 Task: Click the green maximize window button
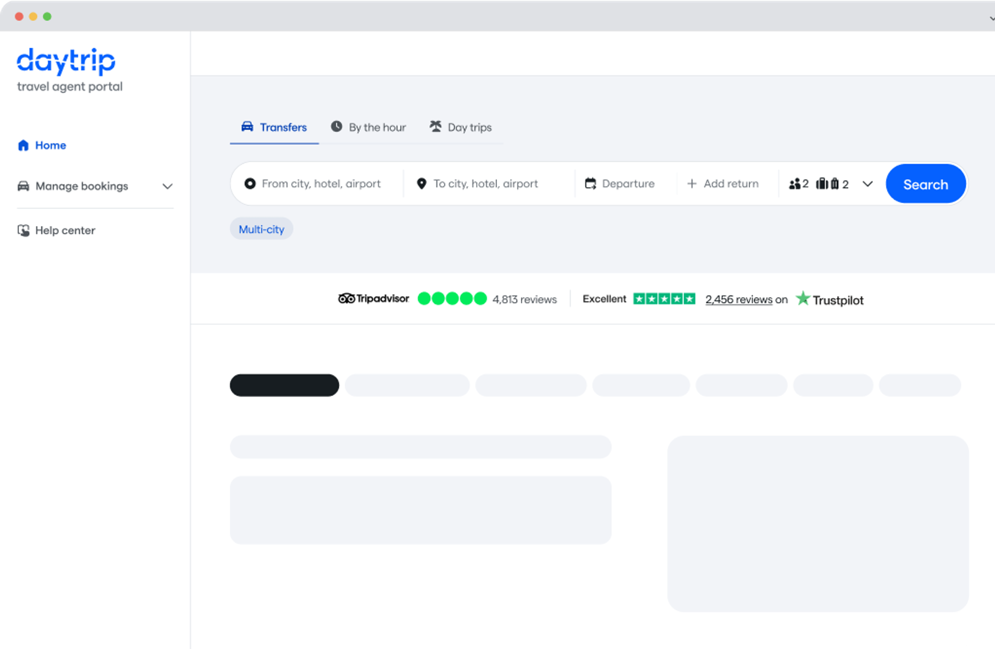coord(47,17)
